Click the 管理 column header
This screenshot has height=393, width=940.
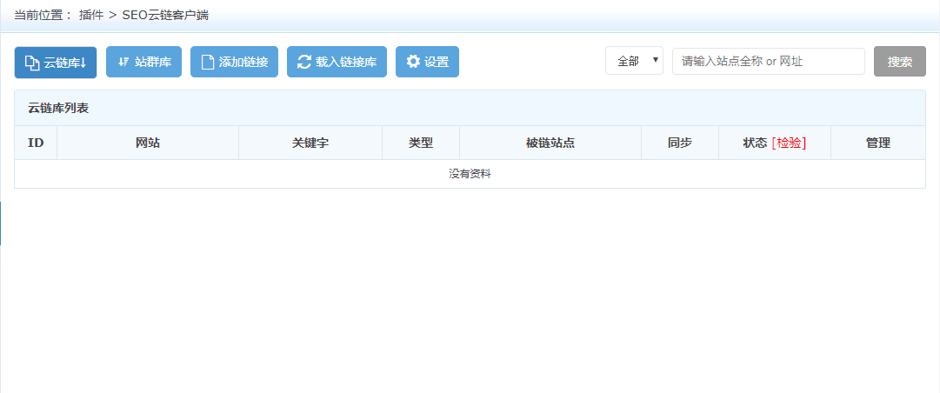878,143
